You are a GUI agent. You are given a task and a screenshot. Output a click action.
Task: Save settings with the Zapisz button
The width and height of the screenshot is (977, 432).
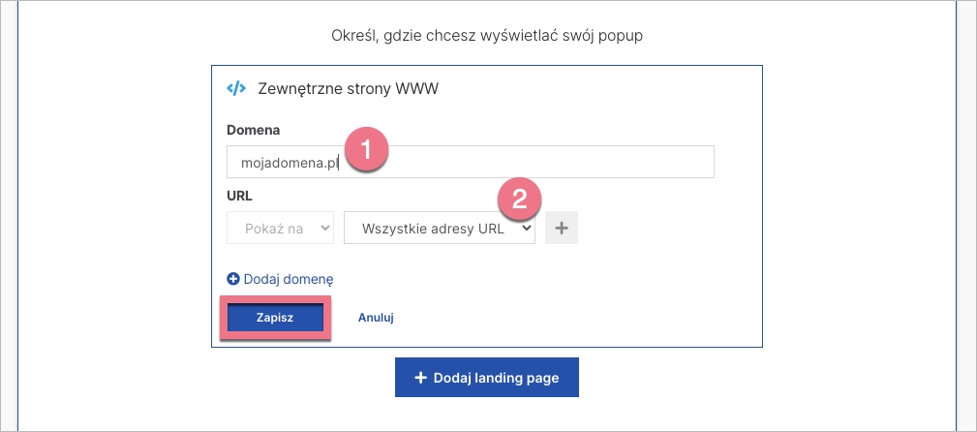pos(275,318)
